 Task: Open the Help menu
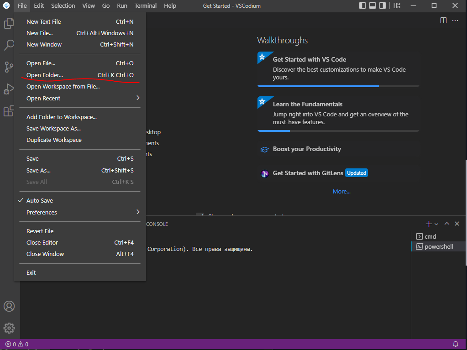click(x=170, y=5)
